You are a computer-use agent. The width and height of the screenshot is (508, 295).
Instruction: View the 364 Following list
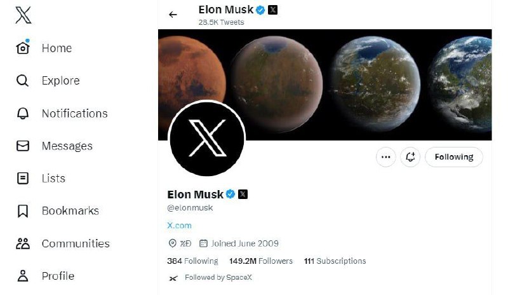pyautogui.click(x=192, y=261)
